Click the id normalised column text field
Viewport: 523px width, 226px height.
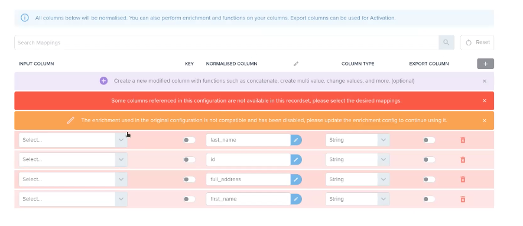(x=248, y=160)
